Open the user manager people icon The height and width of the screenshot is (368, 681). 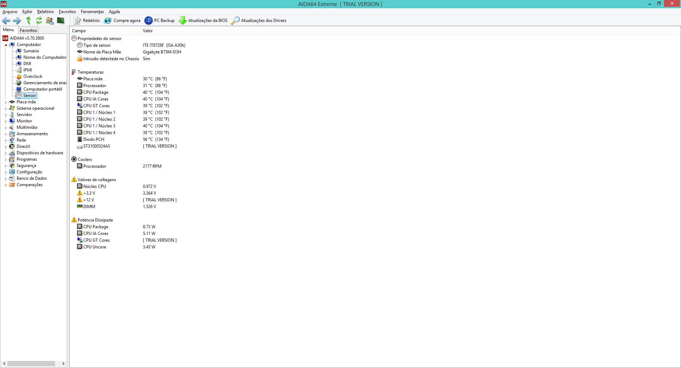50,21
